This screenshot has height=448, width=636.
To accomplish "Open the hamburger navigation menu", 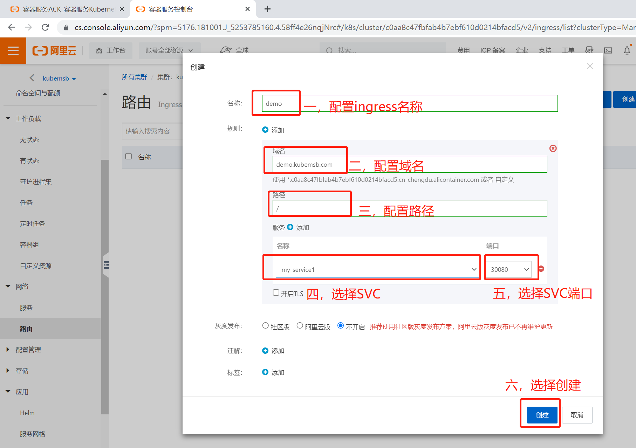I will [13, 51].
